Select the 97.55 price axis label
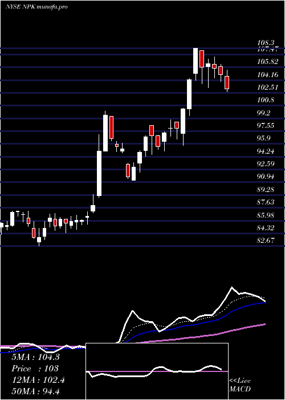Image resolution: width=285 pixels, height=400 pixels. point(266,126)
